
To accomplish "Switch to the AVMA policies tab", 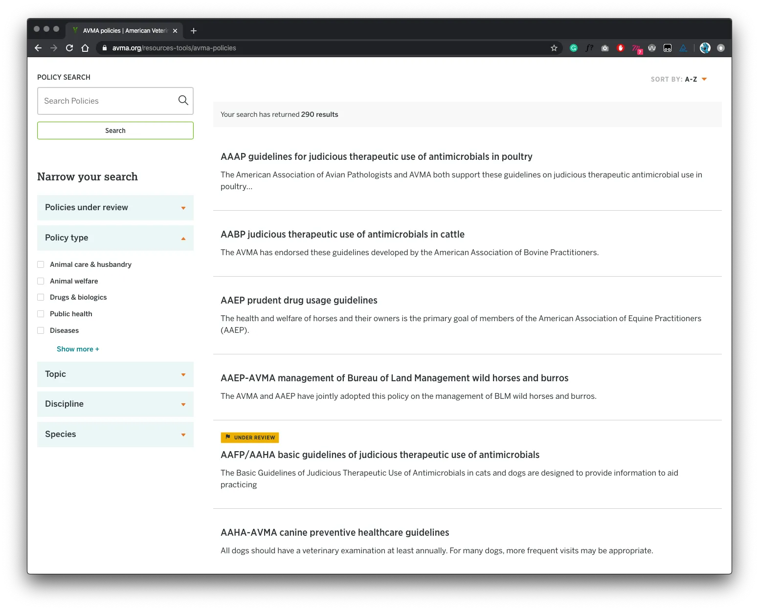I will tap(125, 31).
